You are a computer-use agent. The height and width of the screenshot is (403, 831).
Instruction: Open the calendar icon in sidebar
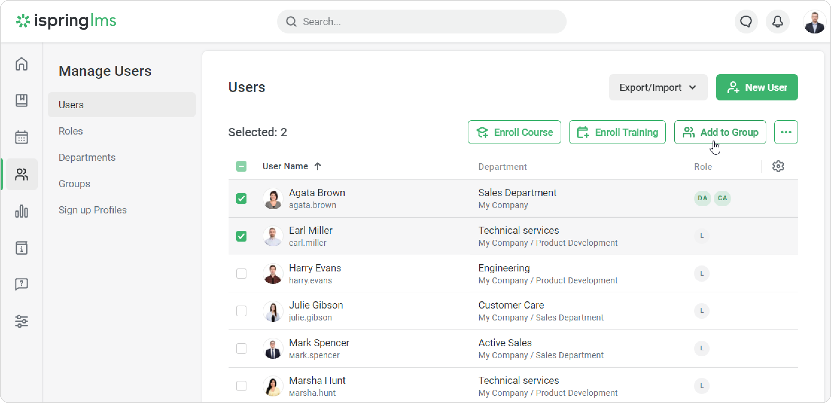21,137
